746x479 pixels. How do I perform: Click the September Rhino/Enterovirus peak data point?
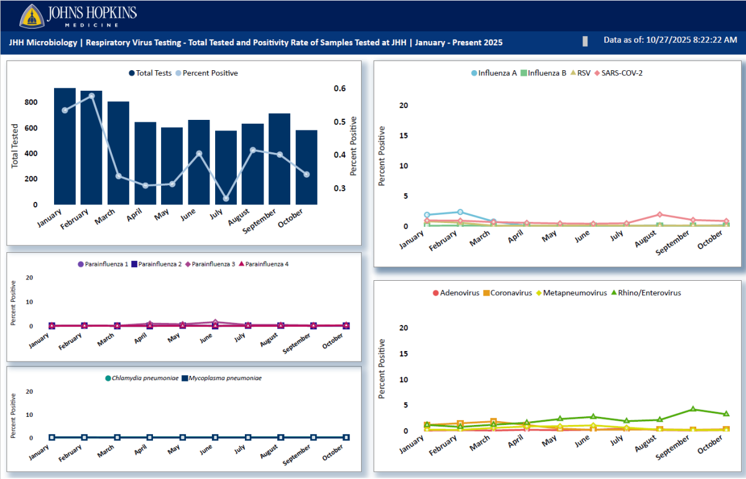(693, 409)
